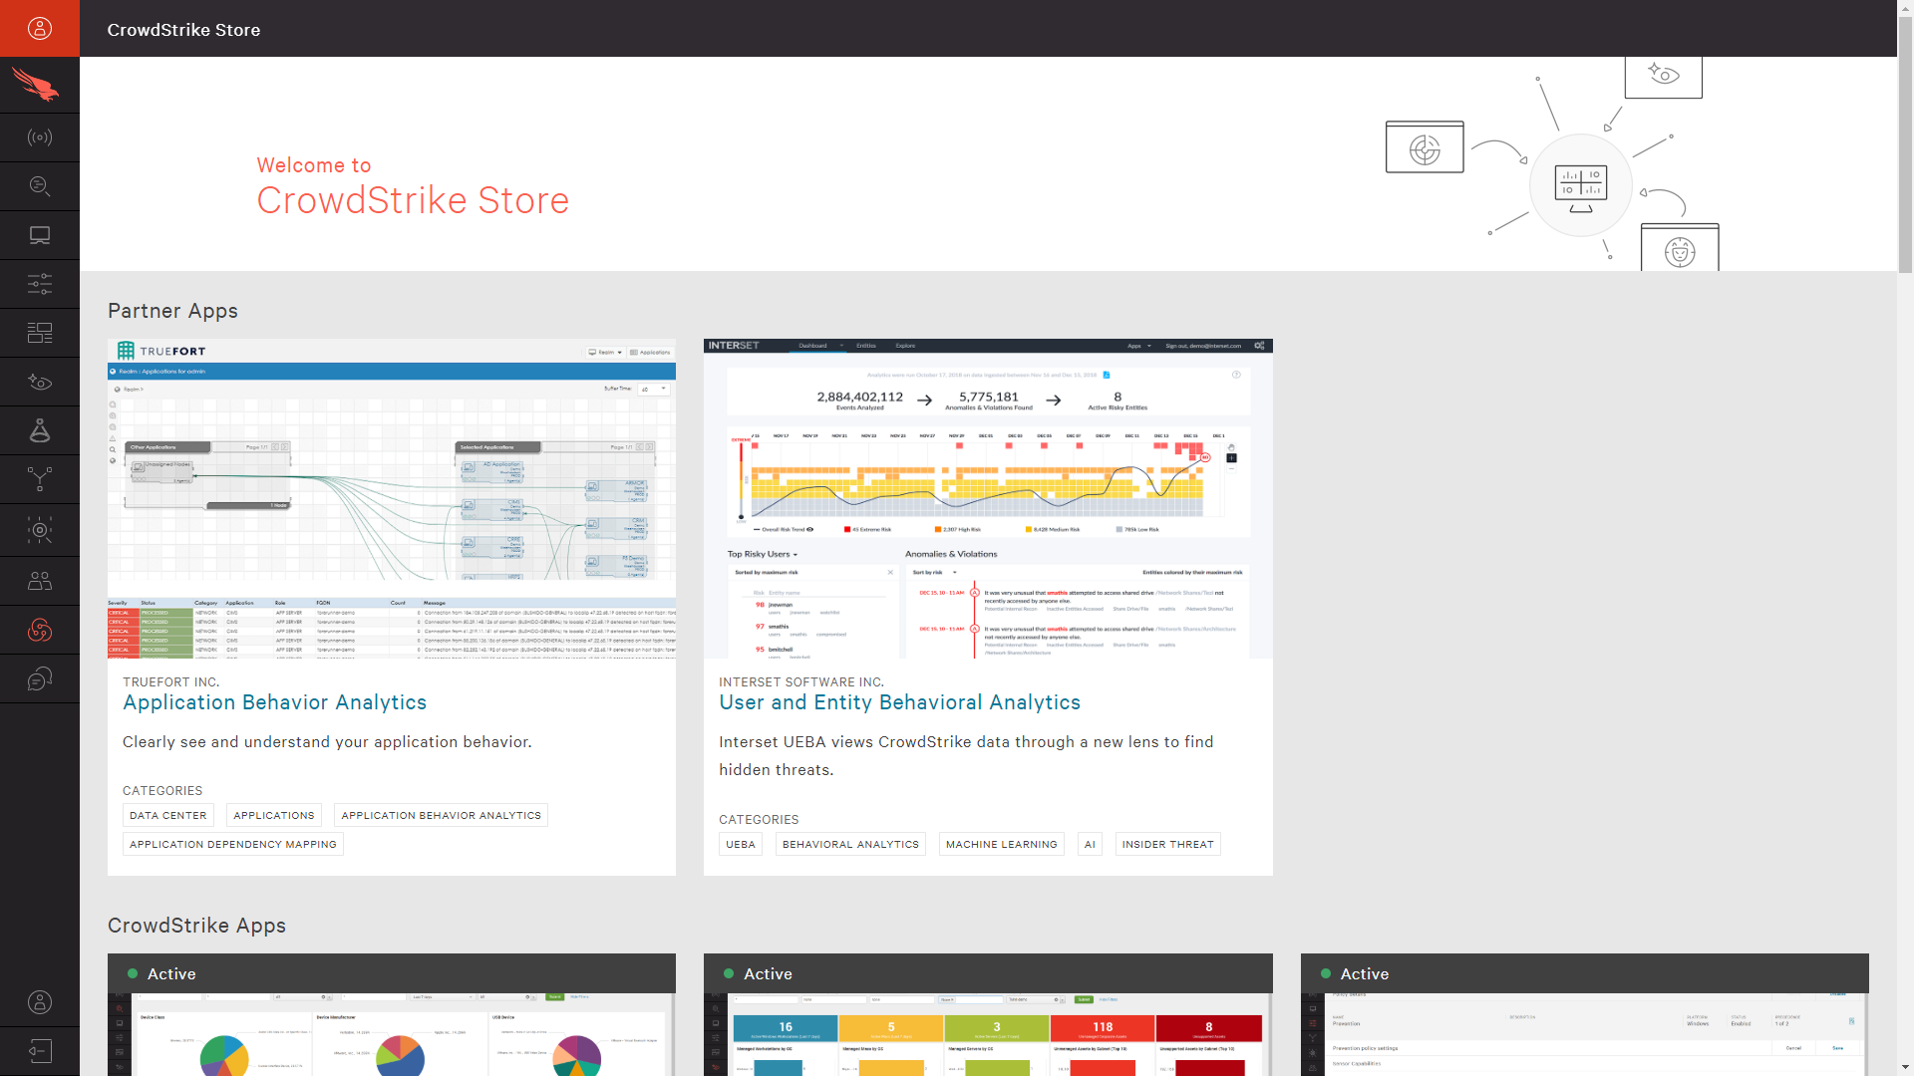The height and width of the screenshot is (1076, 1914).
Task: Toggle the Active status on third CrowdStrike App
Action: pos(1324,973)
